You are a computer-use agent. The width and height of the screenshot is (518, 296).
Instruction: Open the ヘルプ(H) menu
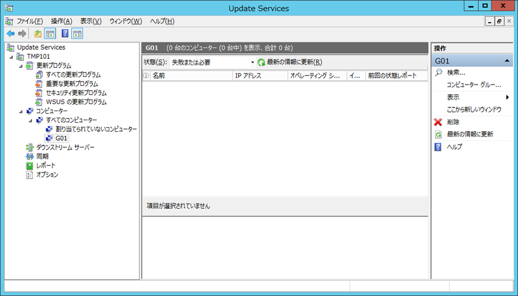162,21
